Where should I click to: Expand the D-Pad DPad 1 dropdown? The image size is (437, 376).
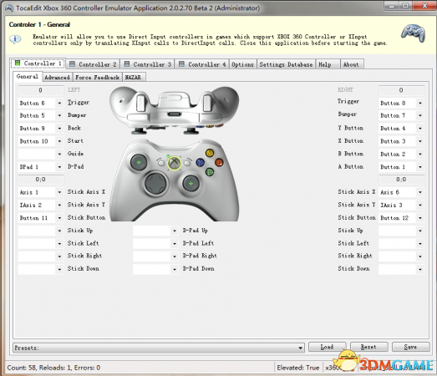(x=59, y=167)
